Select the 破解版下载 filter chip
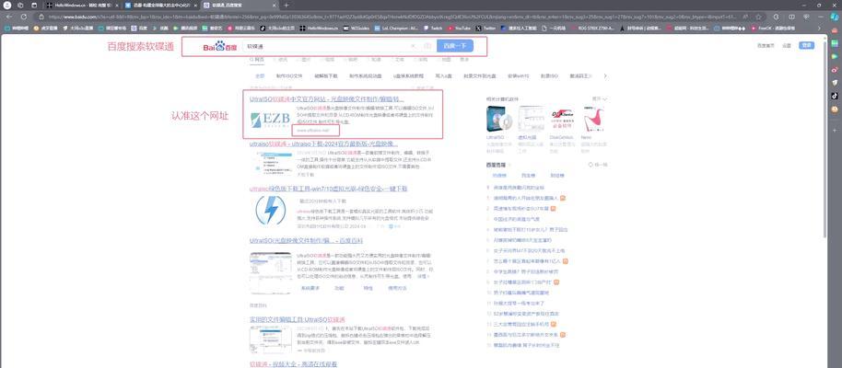Screen dimensions: 842x368 coord(326,76)
